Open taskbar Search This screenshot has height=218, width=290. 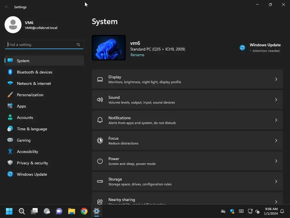(x=22, y=211)
